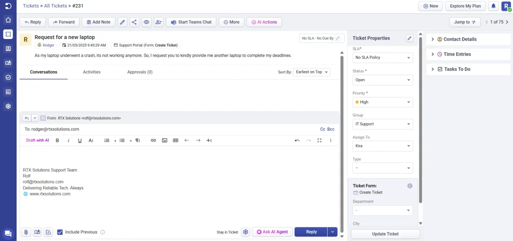
Task: Switch to the Approvals (0) tab
Action: click(x=140, y=72)
